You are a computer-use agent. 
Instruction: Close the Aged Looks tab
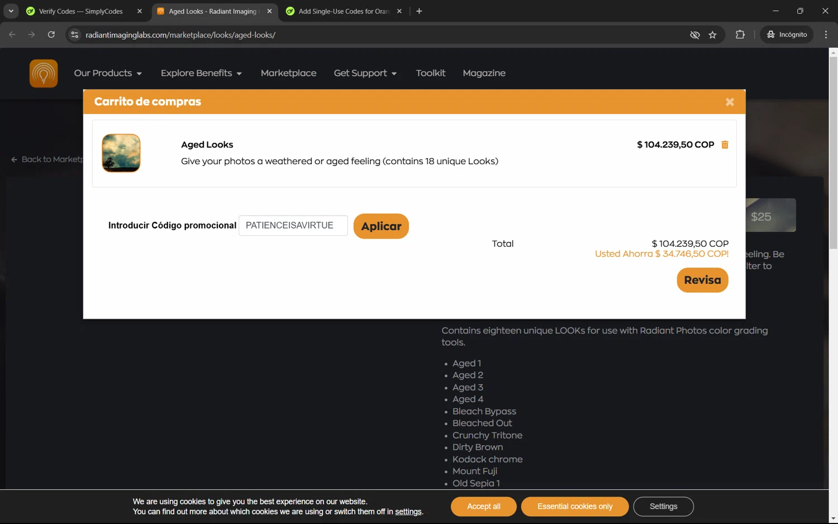point(269,11)
